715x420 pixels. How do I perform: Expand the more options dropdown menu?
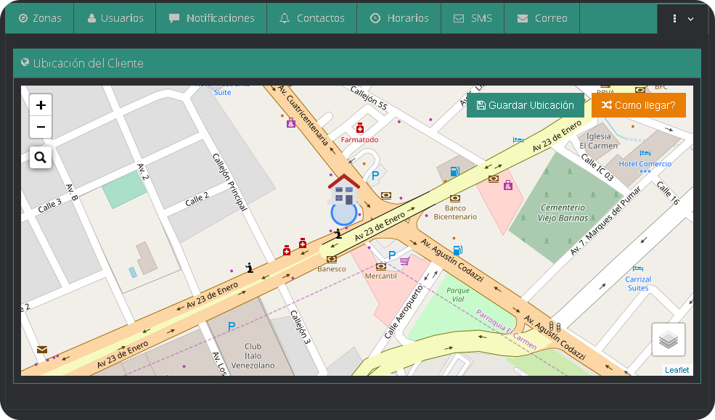[x=682, y=19]
